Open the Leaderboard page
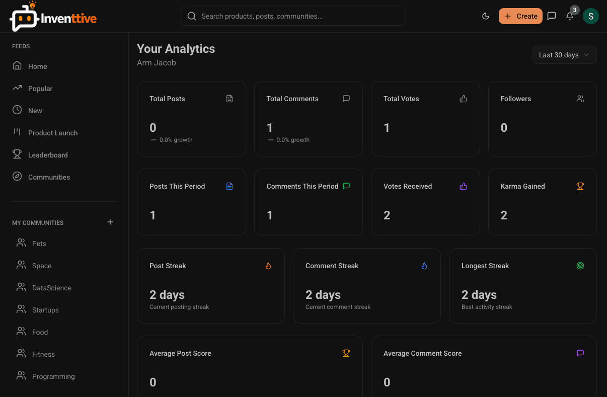 pyautogui.click(x=48, y=155)
